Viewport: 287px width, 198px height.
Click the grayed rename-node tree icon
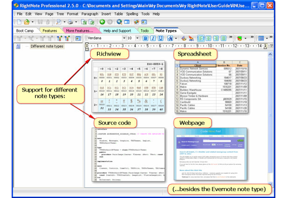(x=42, y=38)
